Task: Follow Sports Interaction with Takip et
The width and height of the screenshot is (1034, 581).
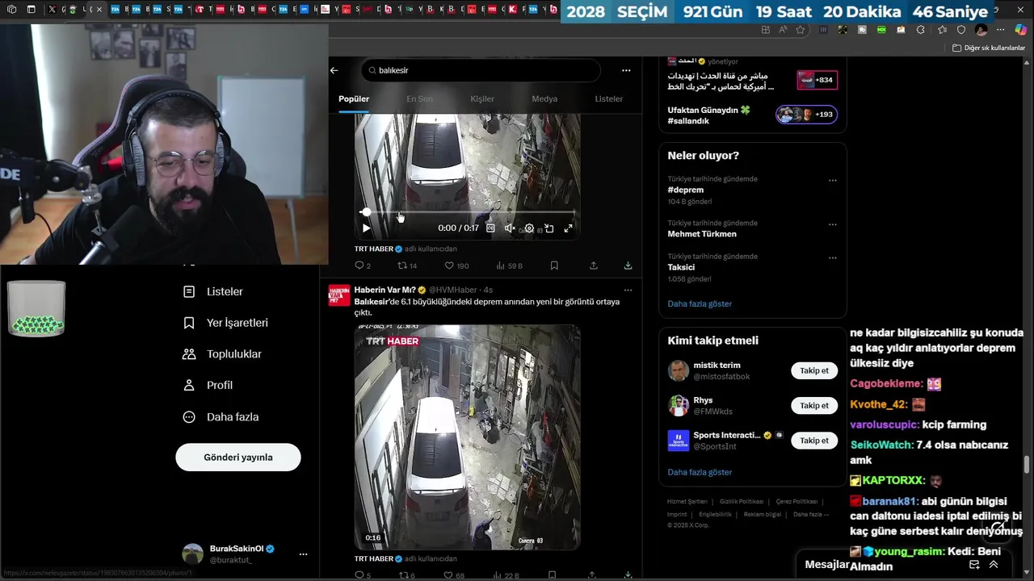Action: (x=814, y=441)
